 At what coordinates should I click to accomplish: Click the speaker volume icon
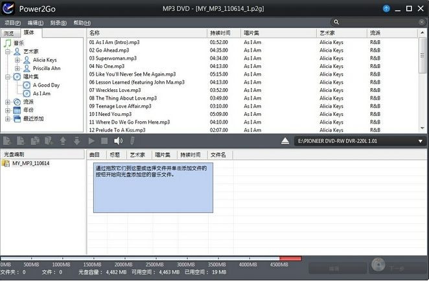pos(118,140)
